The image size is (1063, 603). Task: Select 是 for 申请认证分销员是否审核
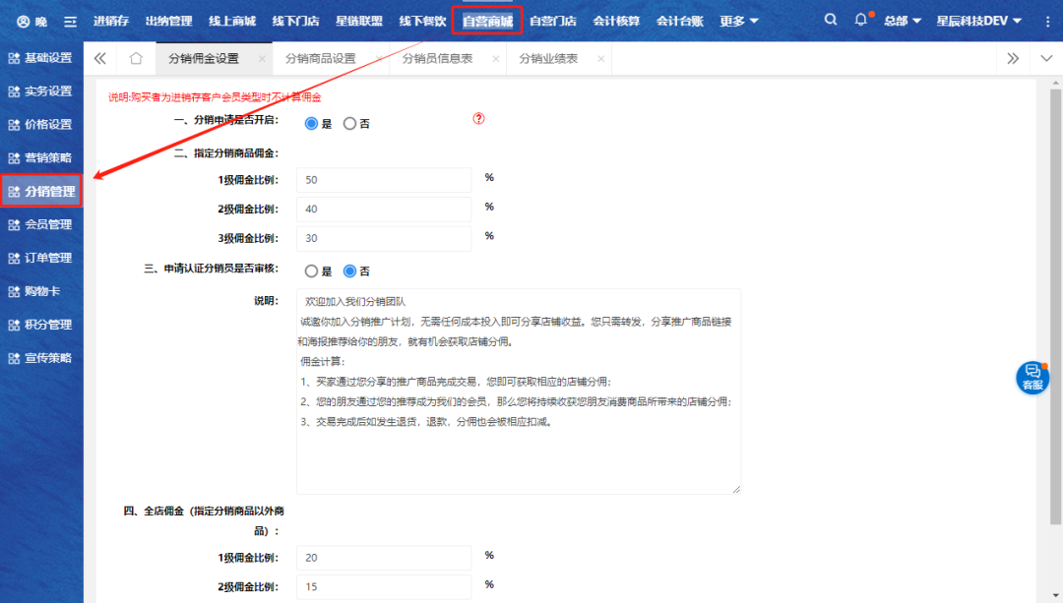click(x=312, y=271)
